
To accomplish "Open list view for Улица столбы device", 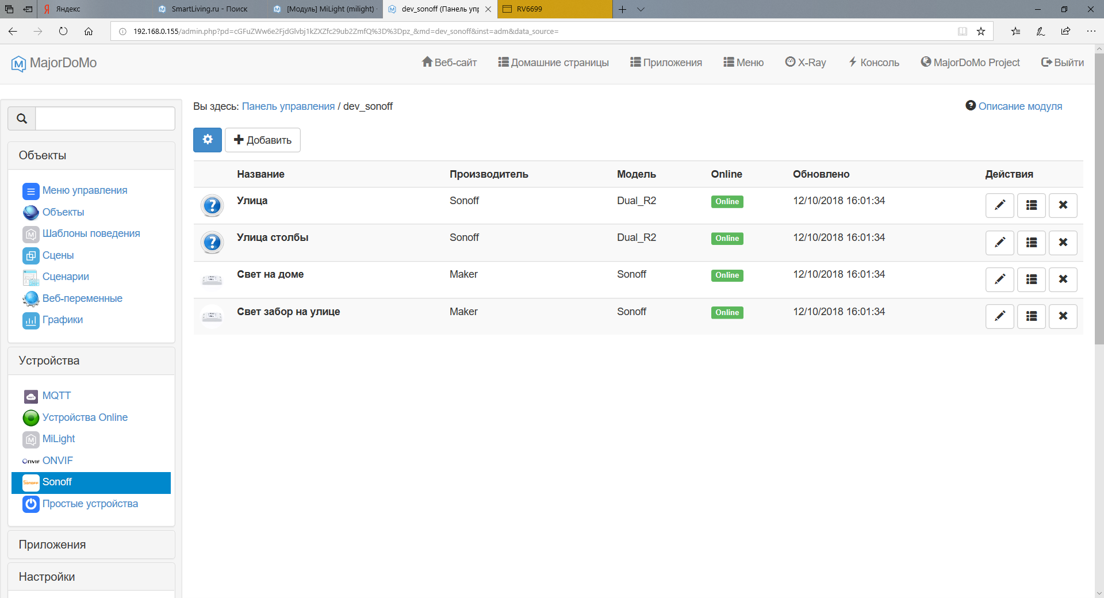I will click(1031, 243).
